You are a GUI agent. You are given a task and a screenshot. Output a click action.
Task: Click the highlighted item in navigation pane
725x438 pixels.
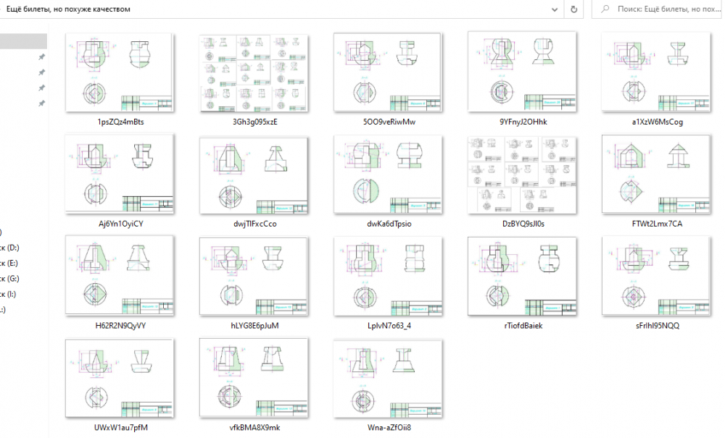coord(23,41)
